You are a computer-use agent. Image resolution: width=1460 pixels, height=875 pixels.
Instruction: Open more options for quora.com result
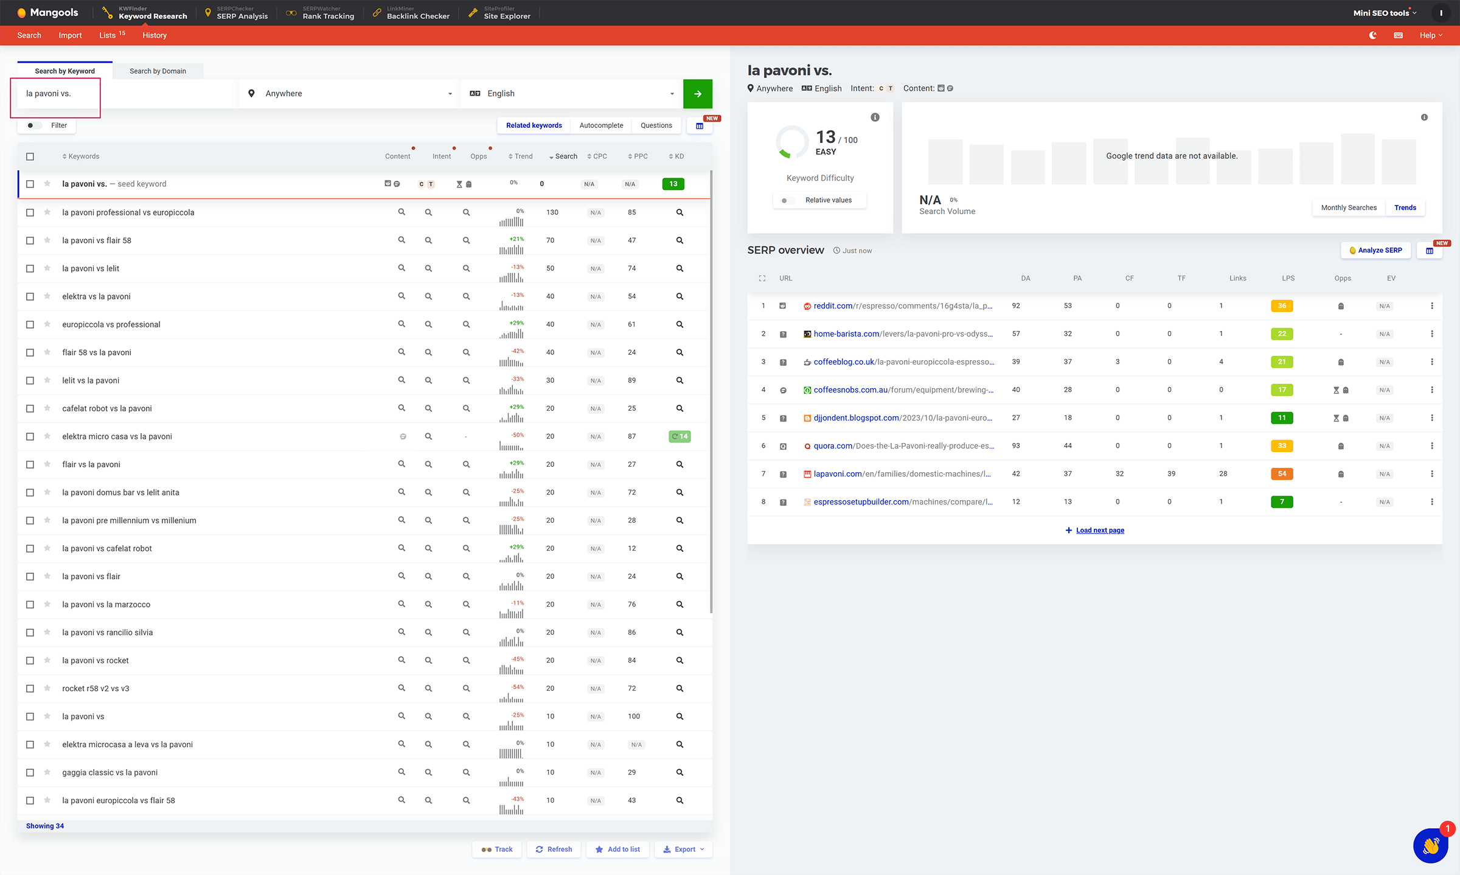[1431, 446]
